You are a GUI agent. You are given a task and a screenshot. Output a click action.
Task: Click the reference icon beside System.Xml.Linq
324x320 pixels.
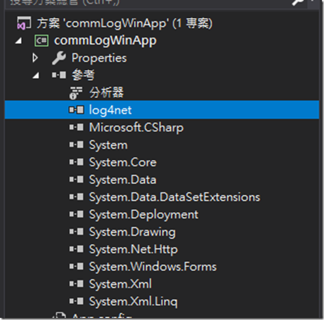click(76, 301)
